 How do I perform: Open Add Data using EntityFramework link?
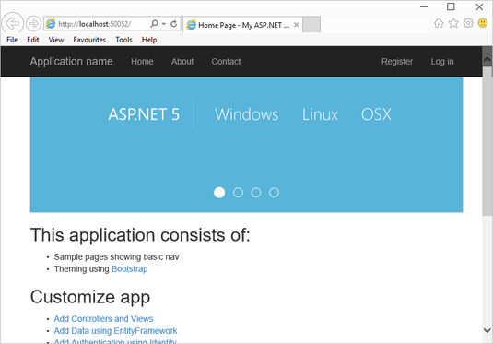[x=115, y=331]
